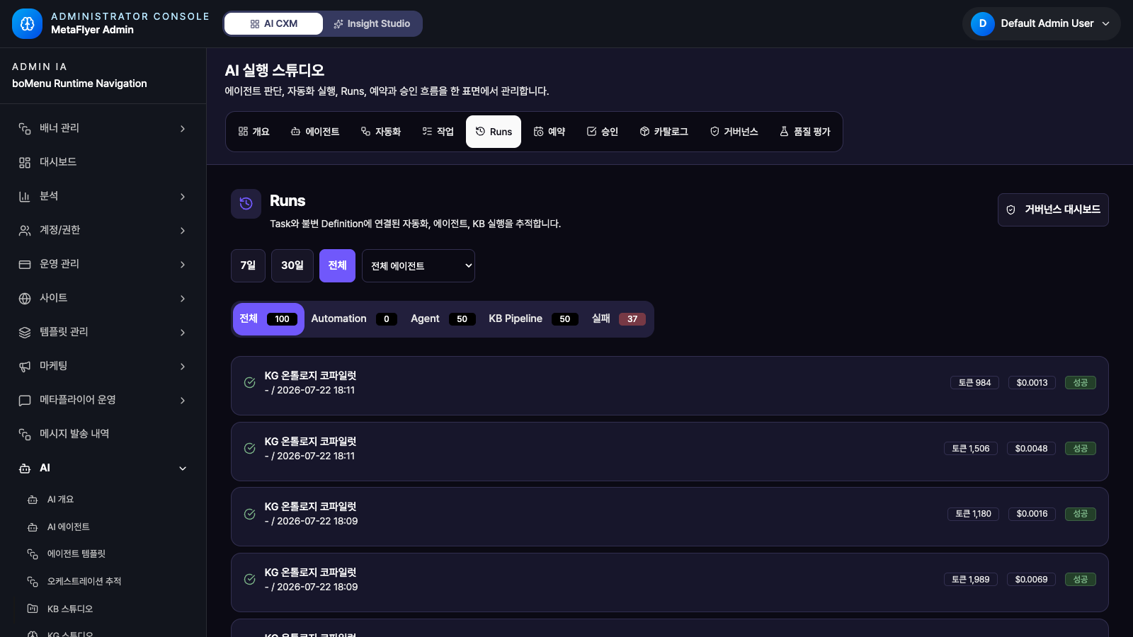Expand the 사이트 menu chevron
Viewport: 1133px width, 637px height.
coord(183,299)
